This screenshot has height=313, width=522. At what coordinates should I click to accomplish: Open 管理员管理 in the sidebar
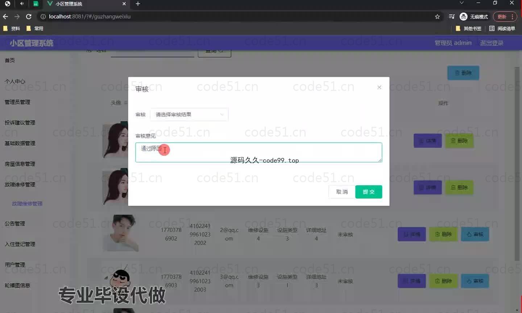click(17, 102)
